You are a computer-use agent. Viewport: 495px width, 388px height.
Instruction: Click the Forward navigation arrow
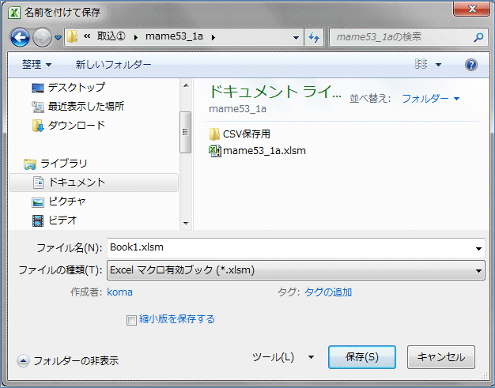42,38
